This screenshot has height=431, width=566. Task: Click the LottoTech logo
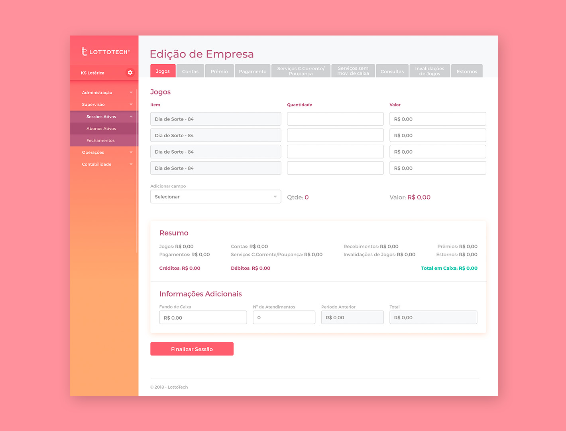(x=106, y=52)
